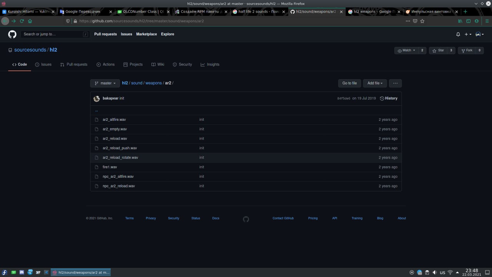Open the Contact GitHub footer link
Viewport: 492px width, 277px height.
pyautogui.click(x=283, y=218)
